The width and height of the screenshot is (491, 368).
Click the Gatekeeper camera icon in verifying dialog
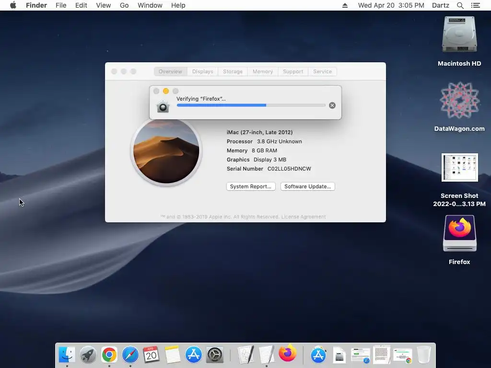(163, 106)
